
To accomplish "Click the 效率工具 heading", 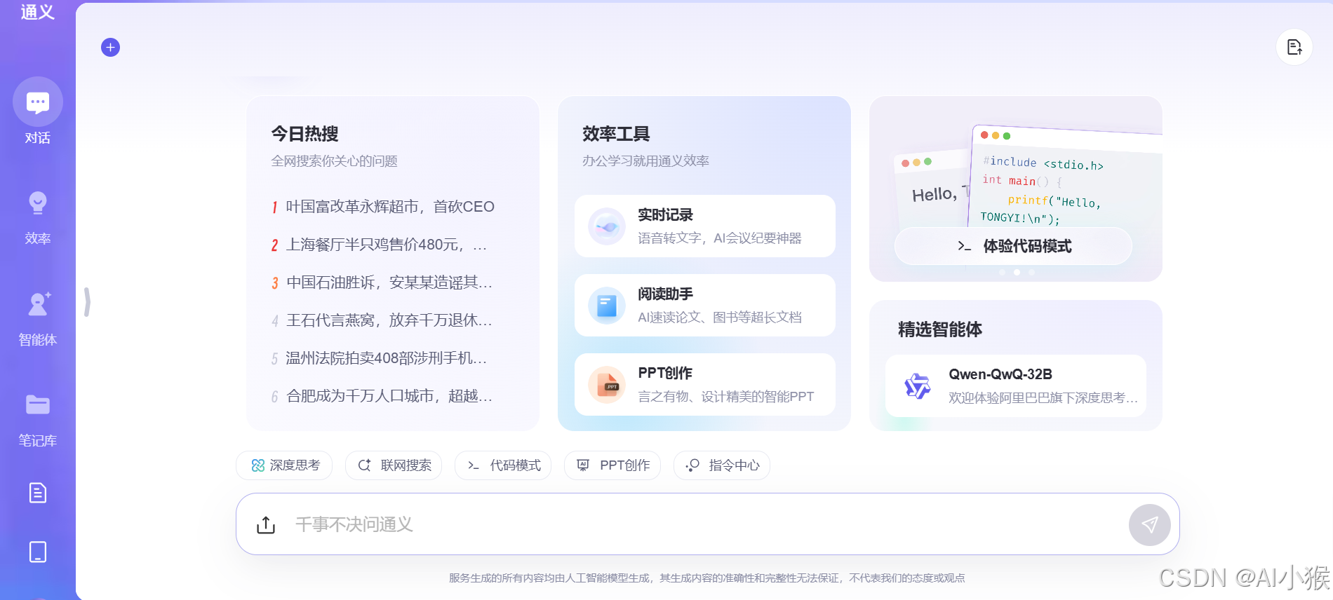I will pos(616,133).
